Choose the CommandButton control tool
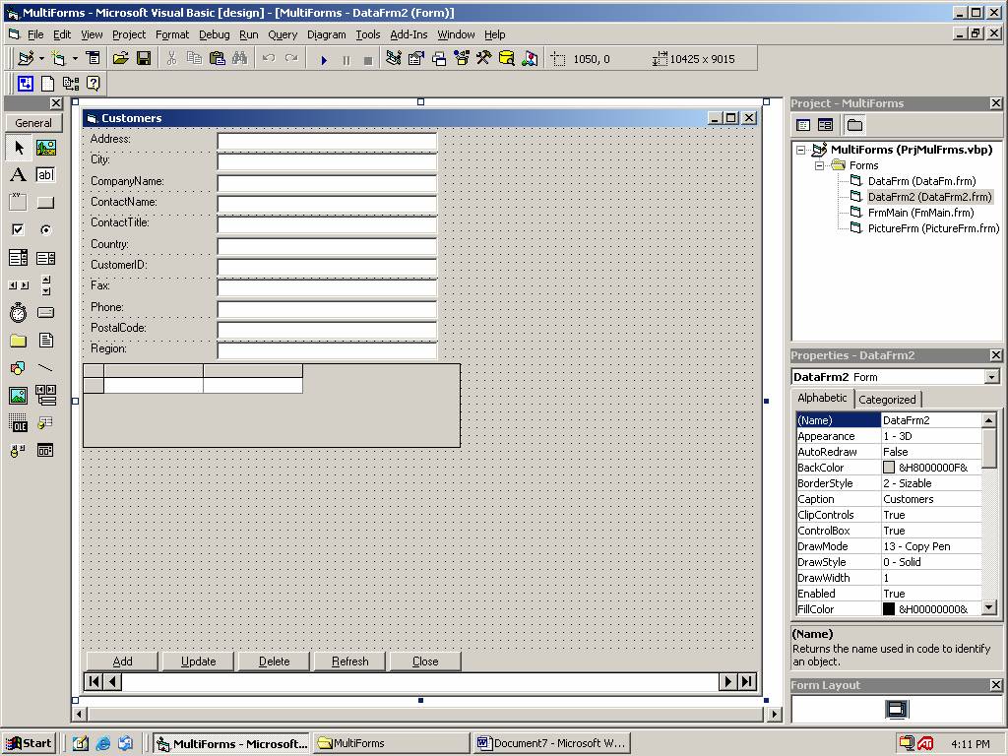Screen dimensions: 1008x756 click(45, 203)
